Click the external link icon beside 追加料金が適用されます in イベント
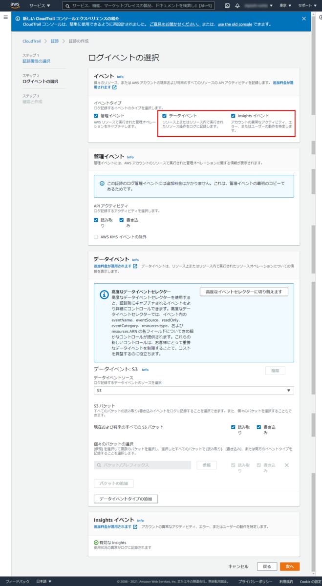322x586 pixels. [115, 87]
